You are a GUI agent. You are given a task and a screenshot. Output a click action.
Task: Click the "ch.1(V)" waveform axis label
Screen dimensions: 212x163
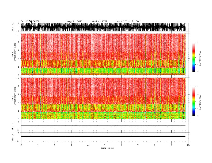(13, 27)
